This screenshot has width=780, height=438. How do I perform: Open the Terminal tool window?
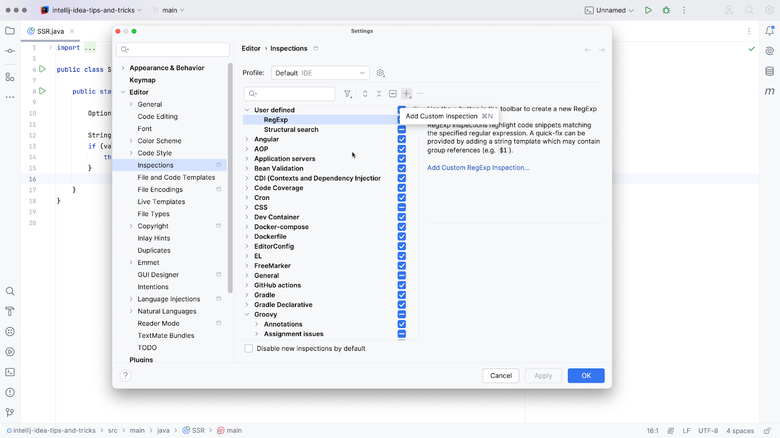(x=10, y=372)
